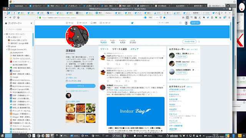The height and width of the screenshot is (138, 246).
Task: Open the first food photo thumbnail
Action: 70,108
